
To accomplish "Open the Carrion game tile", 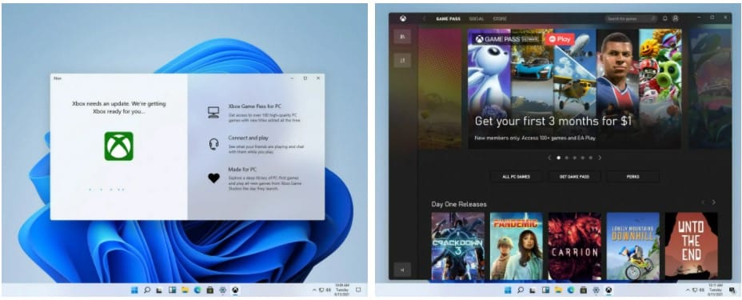I will click(574, 246).
